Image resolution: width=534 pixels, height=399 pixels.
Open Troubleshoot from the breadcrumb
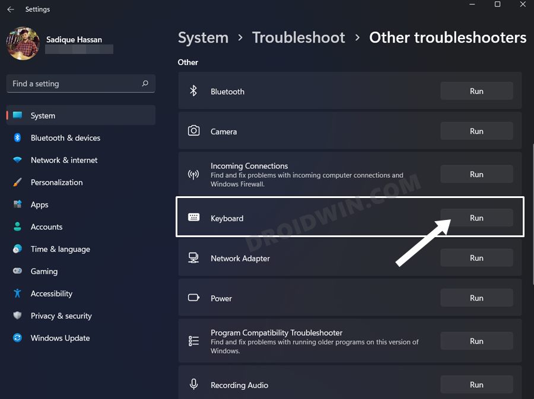(x=298, y=37)
